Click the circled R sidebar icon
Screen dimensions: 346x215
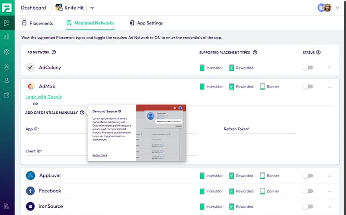(x=7, y=52)
